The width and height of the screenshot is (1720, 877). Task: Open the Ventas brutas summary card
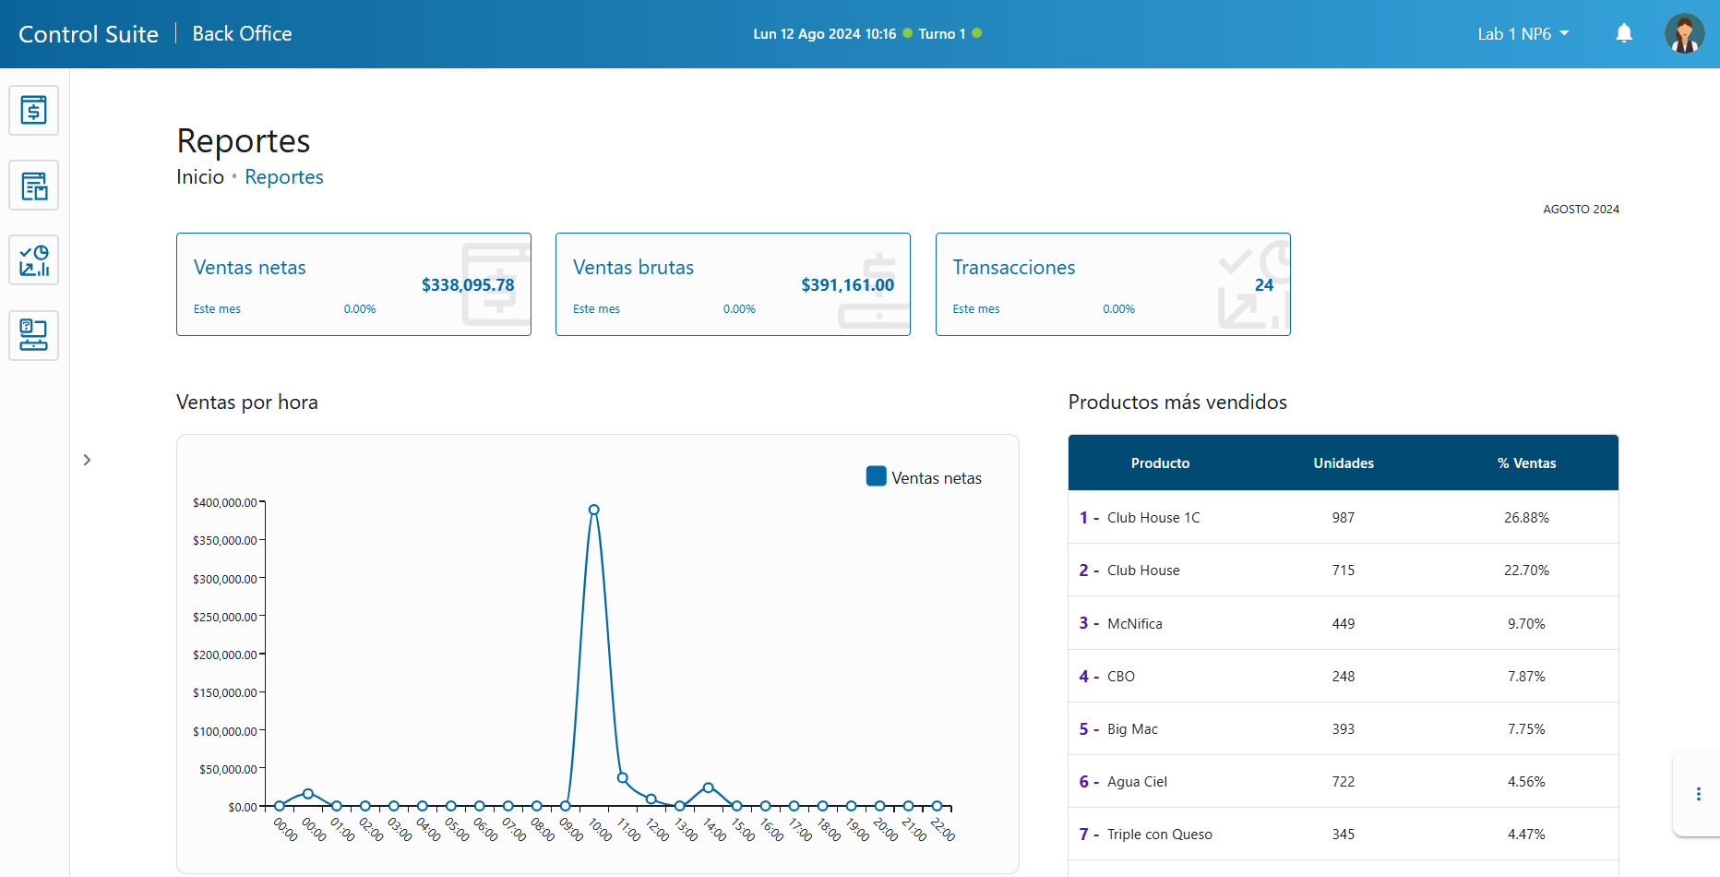(x=733, y=284)
